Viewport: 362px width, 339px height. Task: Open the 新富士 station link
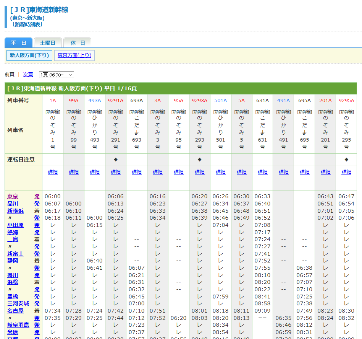click(16, 254)
